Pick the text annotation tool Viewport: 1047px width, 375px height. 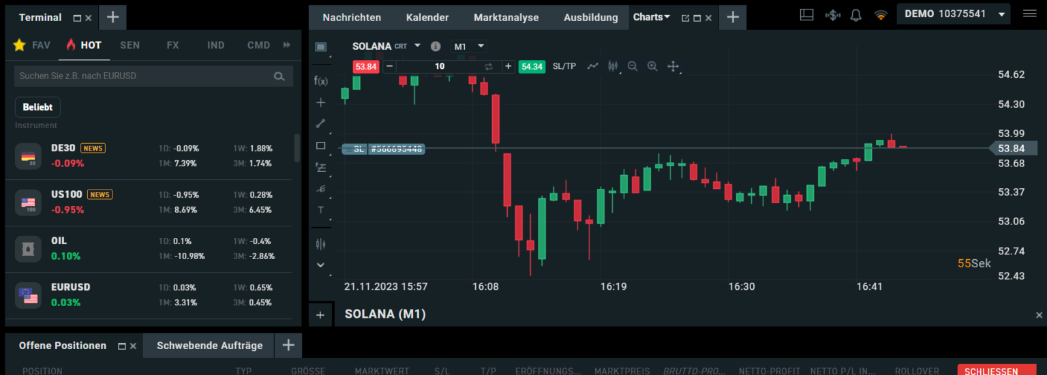[x=320, y=209]
